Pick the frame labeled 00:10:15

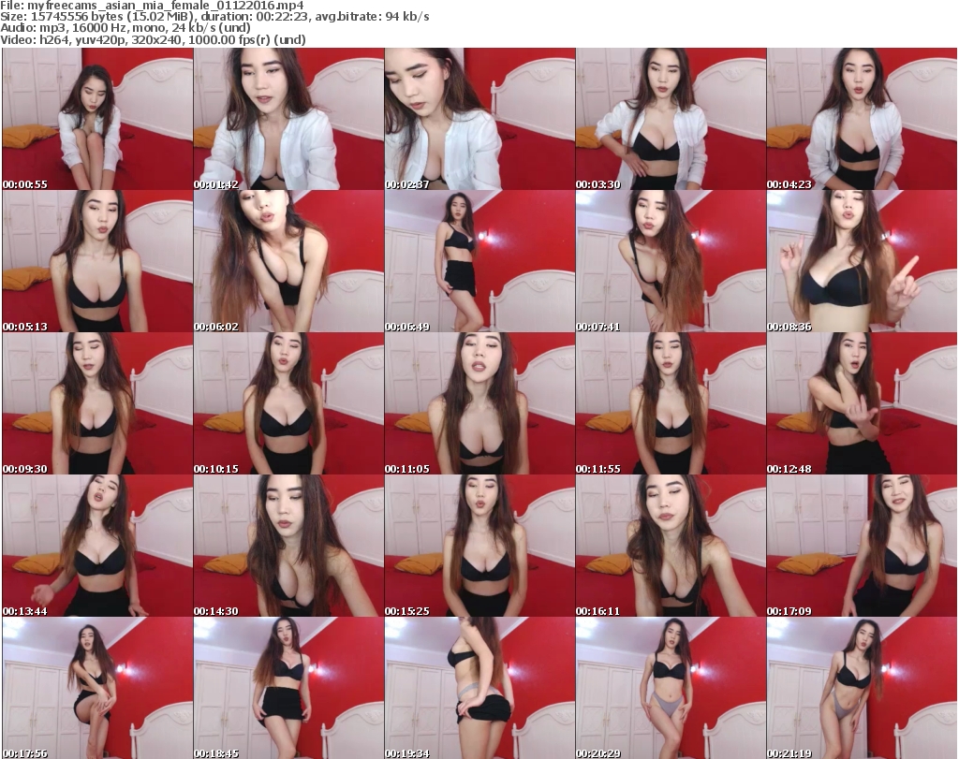288,404
